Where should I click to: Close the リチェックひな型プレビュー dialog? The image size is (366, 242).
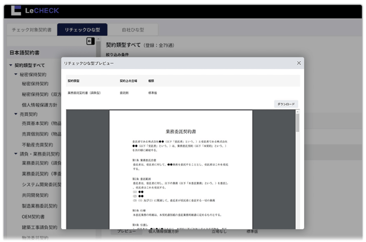tap(299, 63)
